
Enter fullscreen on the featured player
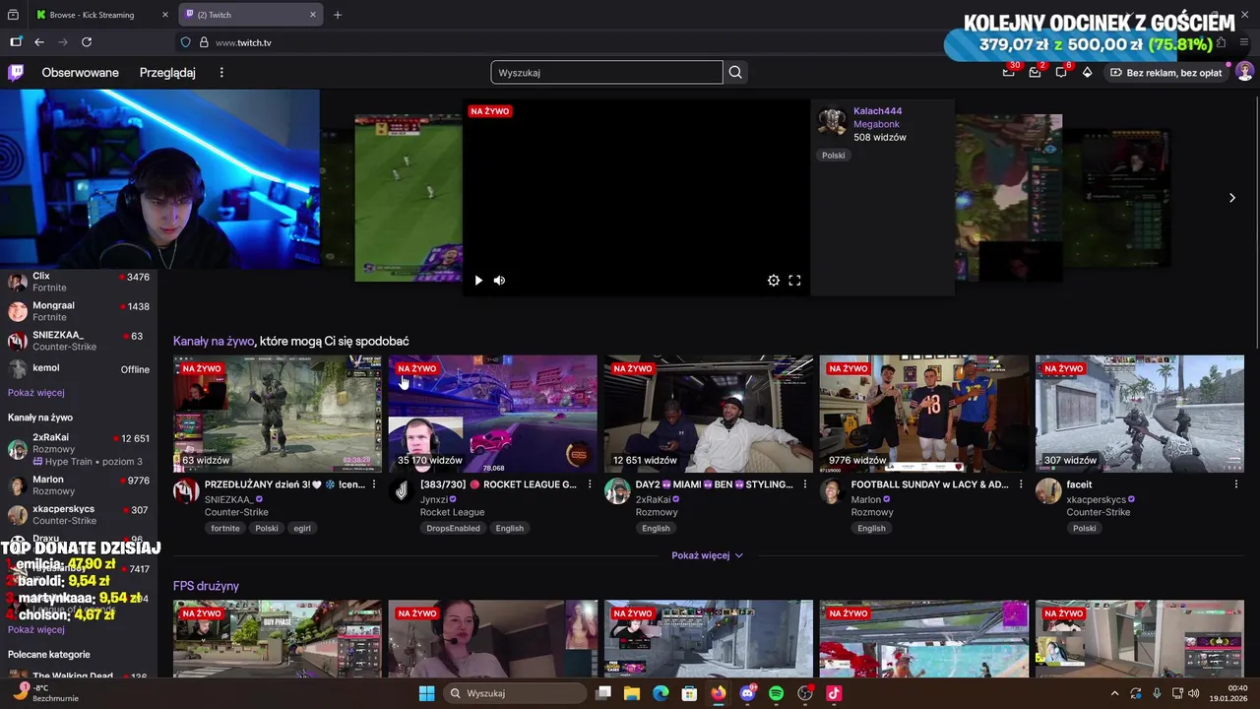coord(794,281)
